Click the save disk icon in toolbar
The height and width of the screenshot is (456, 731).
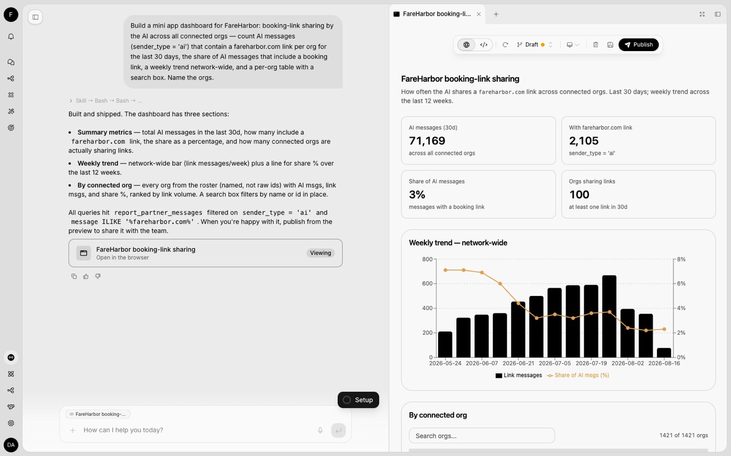pyautogui.click(x=610, y=45)
